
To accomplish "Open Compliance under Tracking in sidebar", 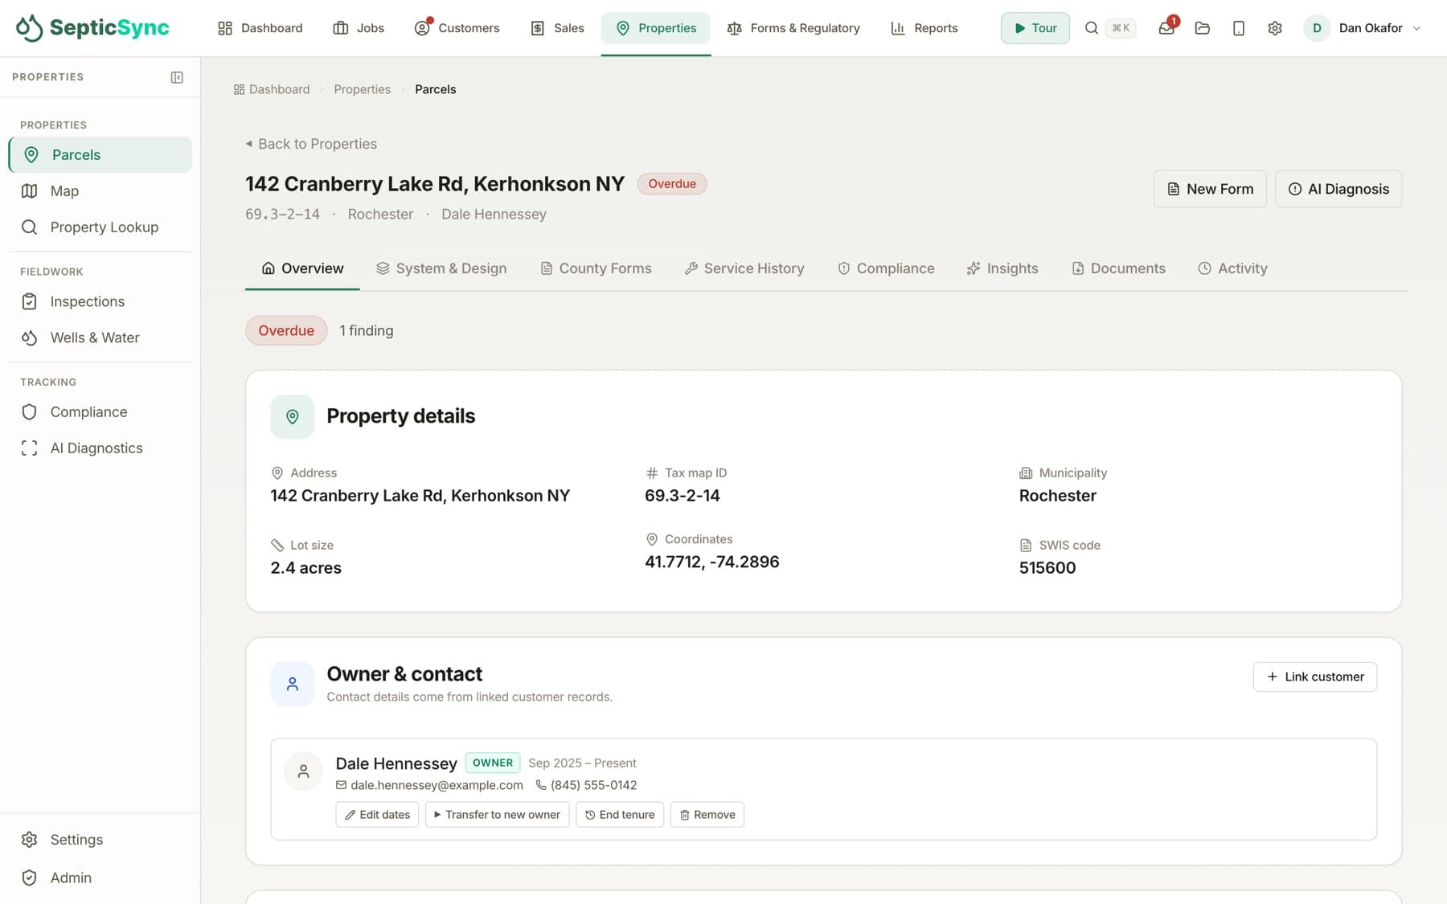I will (x=100, y=411).
